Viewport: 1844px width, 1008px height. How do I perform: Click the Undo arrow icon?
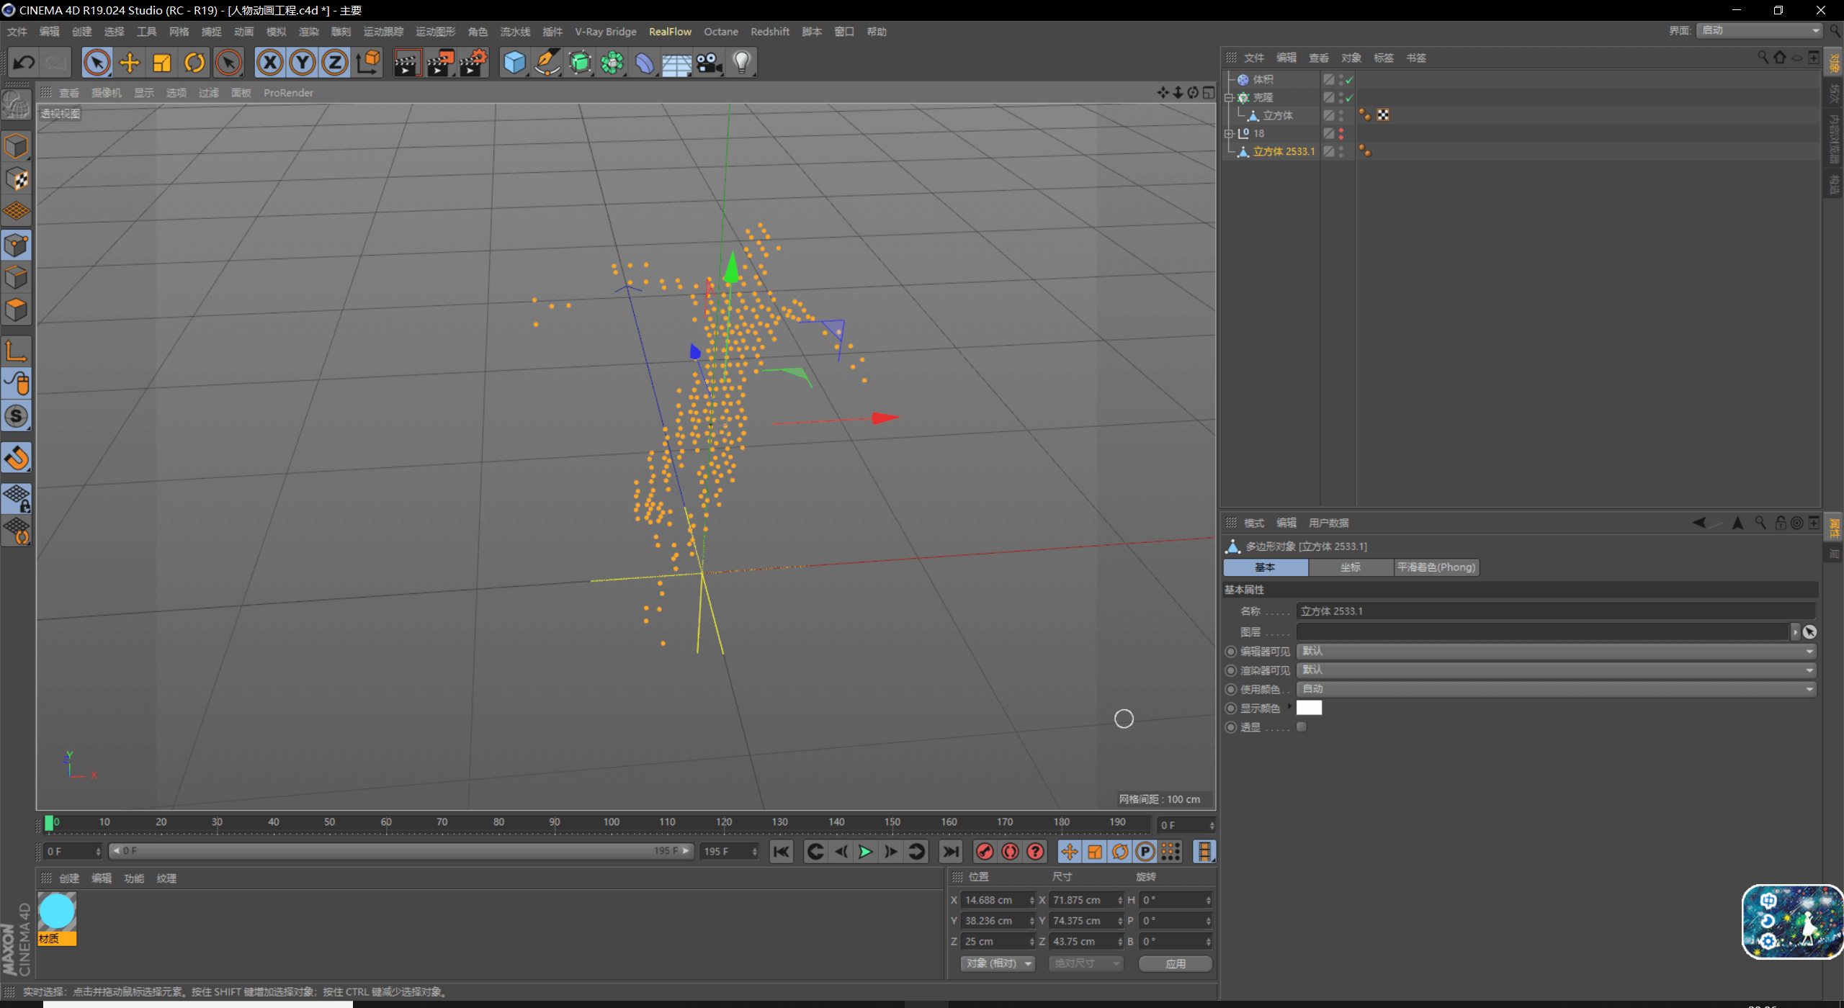[24, 63]
